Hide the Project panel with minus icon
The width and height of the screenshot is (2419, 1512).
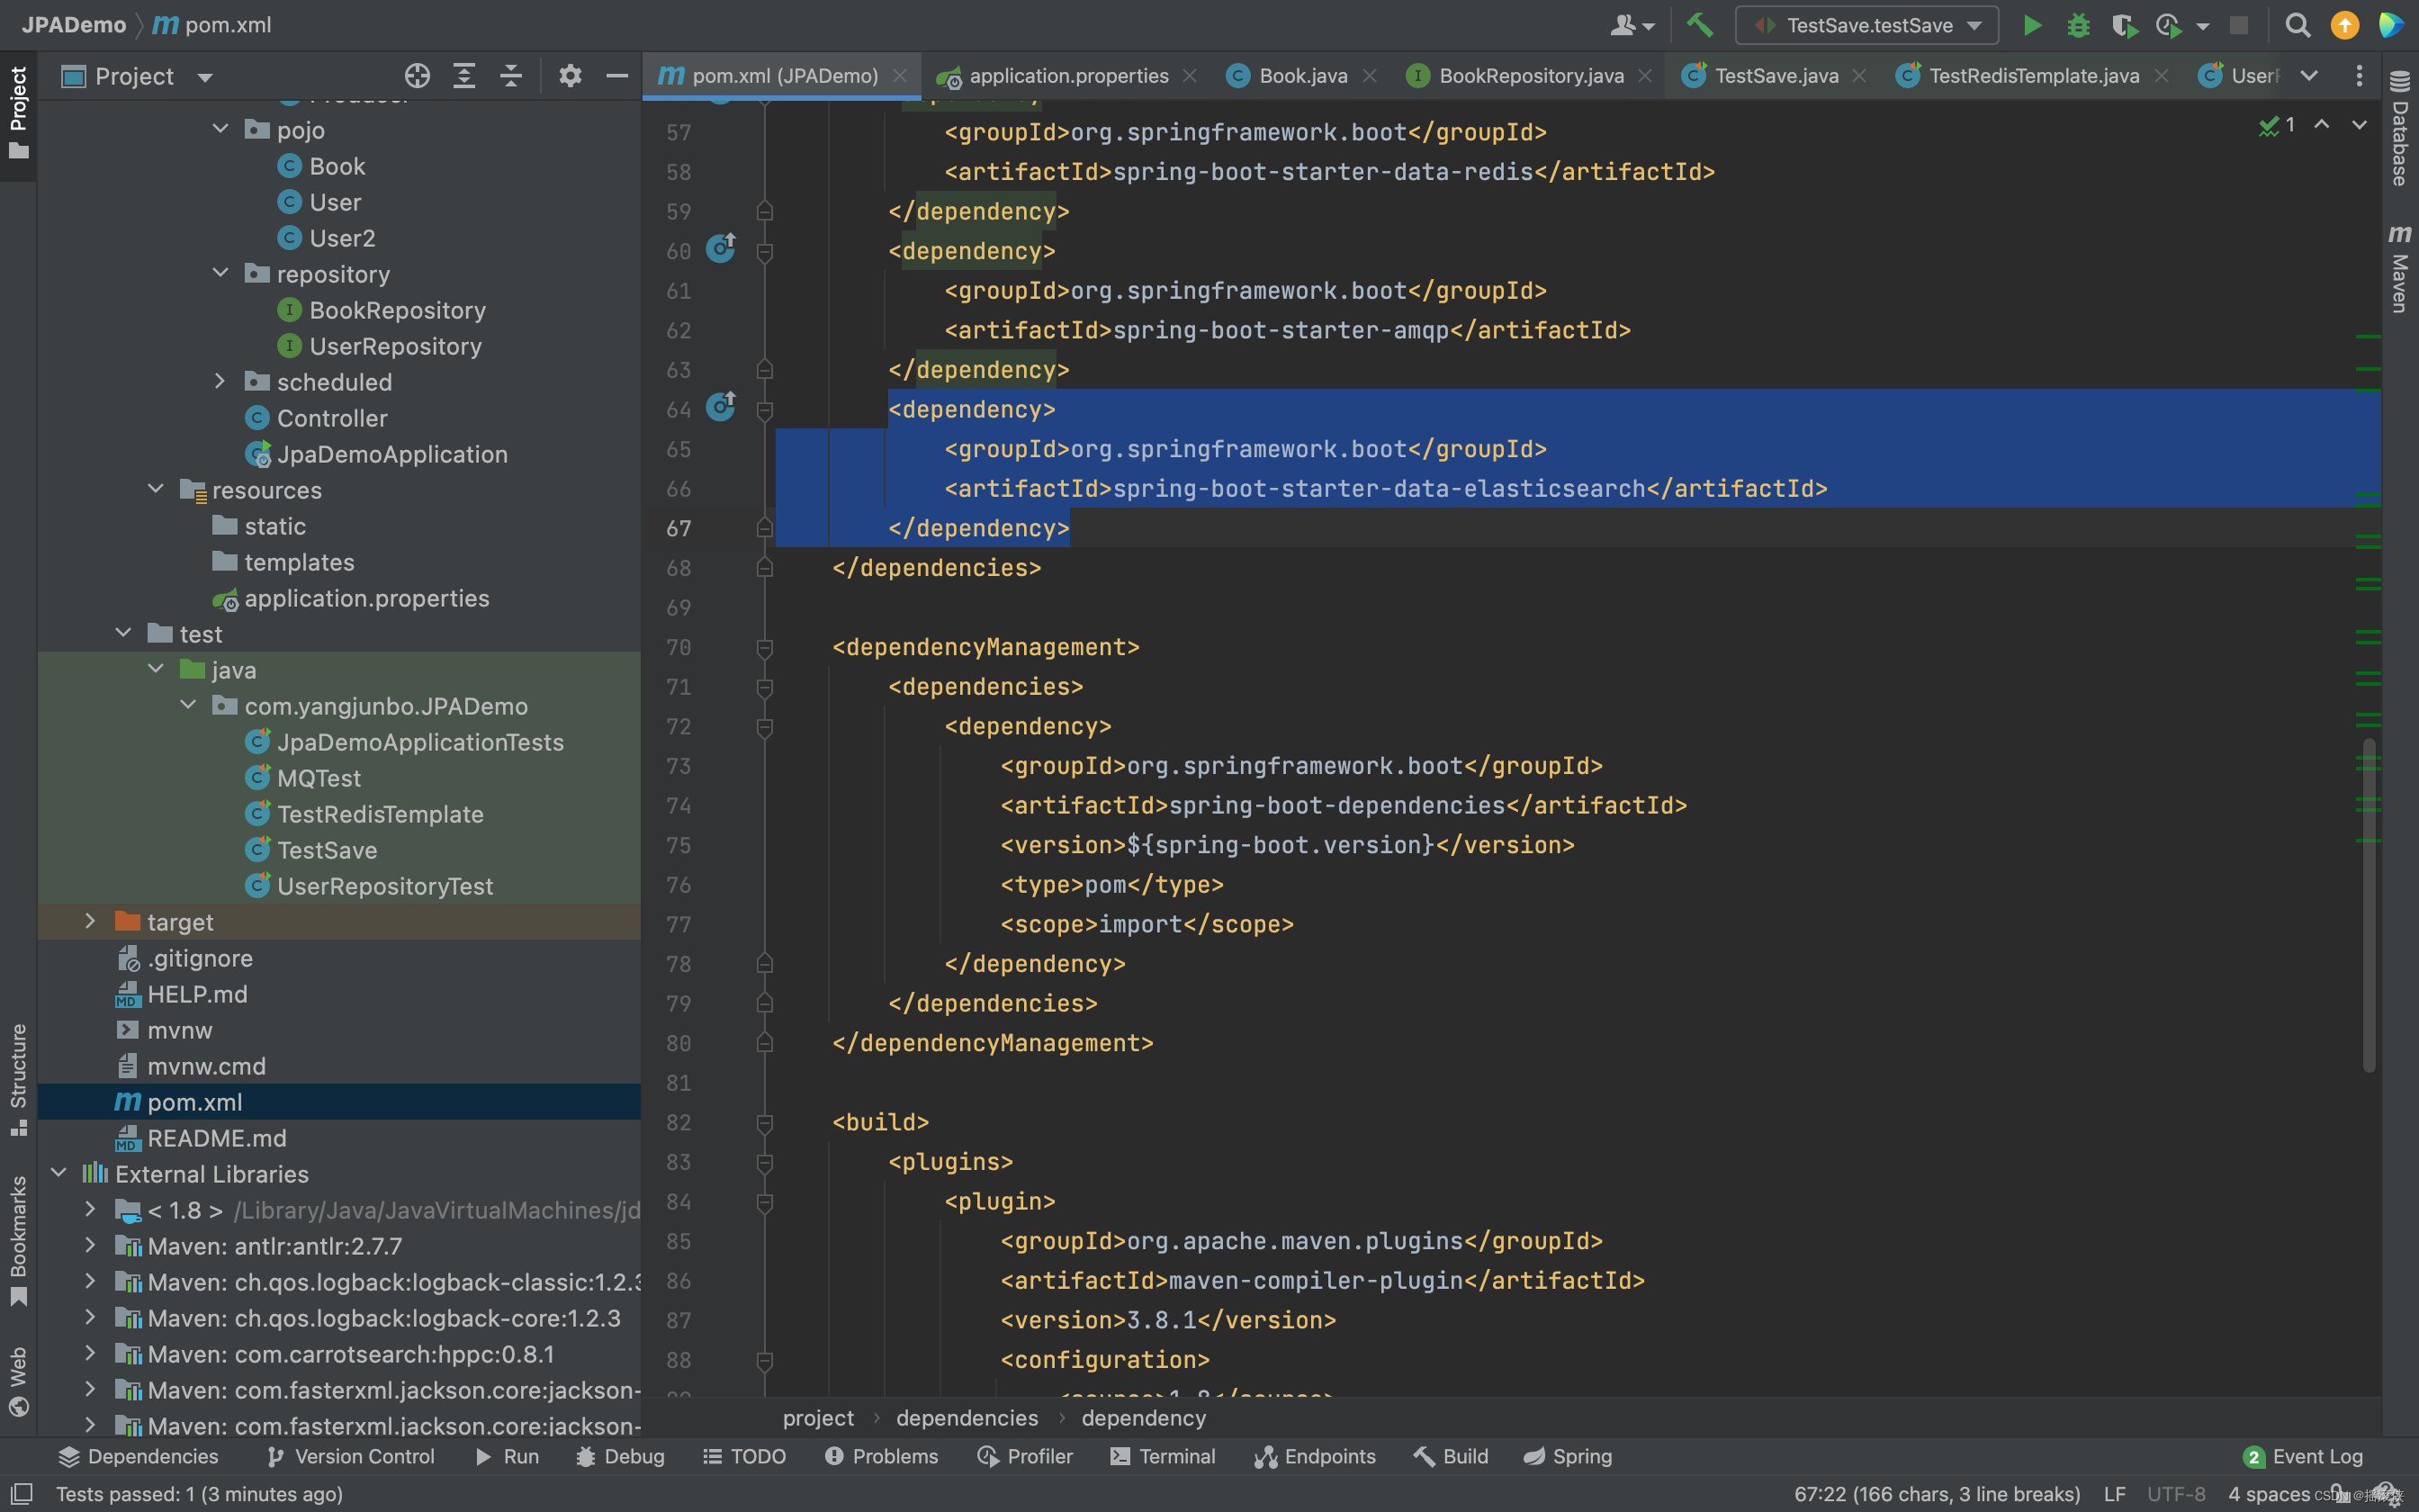617,76
